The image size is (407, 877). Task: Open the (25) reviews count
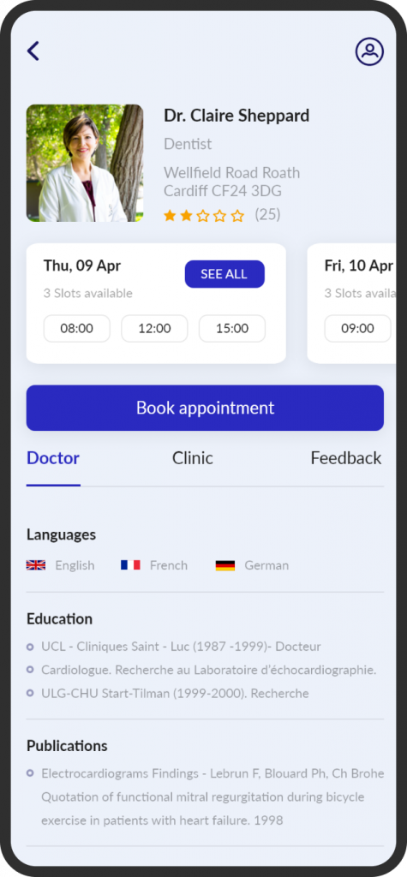pos(267,214)
